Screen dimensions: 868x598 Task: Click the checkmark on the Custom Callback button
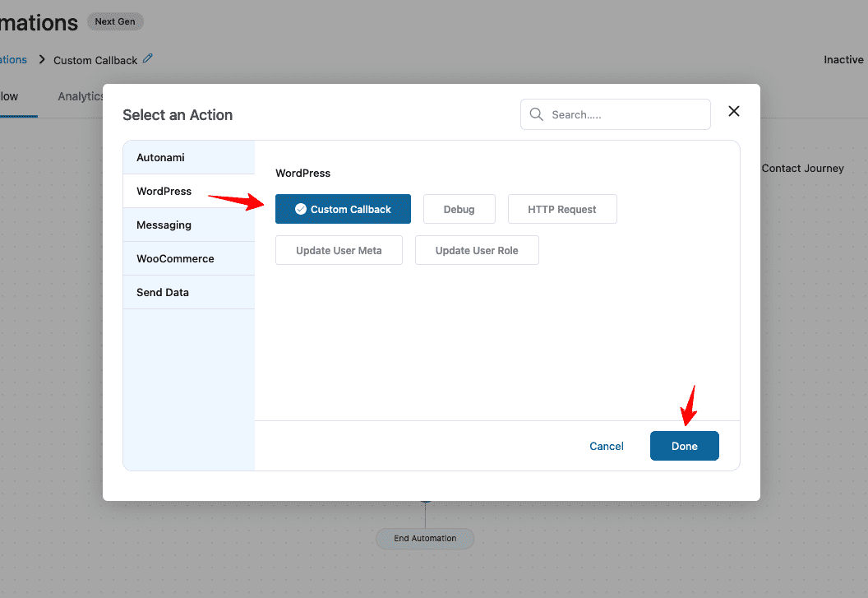point(299,208)
